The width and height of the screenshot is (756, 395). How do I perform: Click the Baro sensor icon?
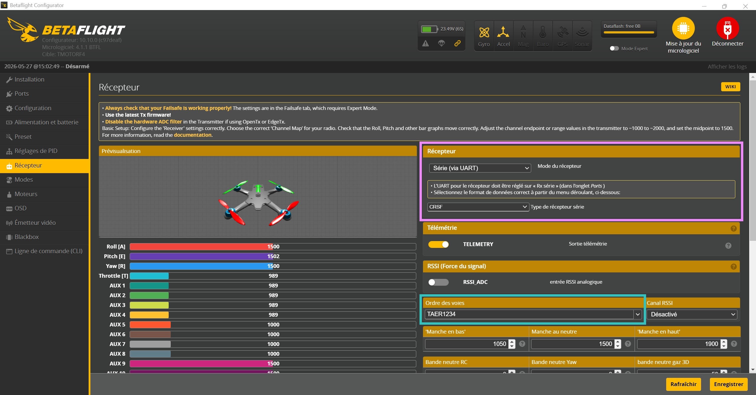tap(543, 36)
